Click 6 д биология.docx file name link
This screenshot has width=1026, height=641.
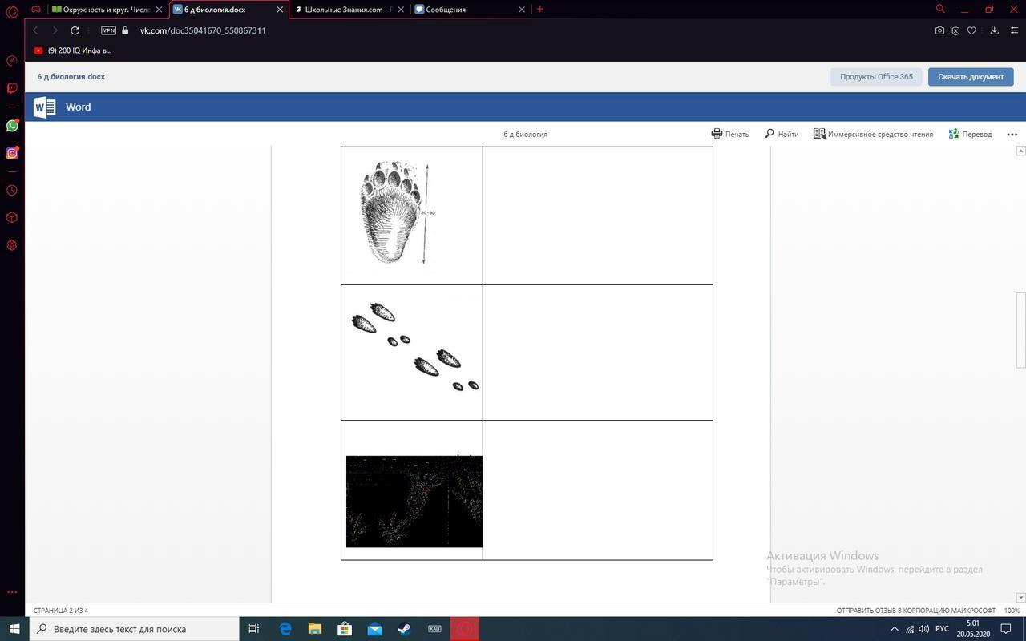tap(71, 77)
